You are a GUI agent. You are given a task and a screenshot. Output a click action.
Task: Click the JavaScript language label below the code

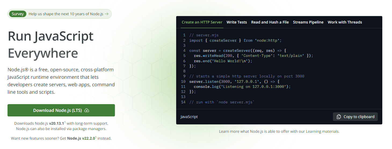pyautogui.click(x=189, y=117)
